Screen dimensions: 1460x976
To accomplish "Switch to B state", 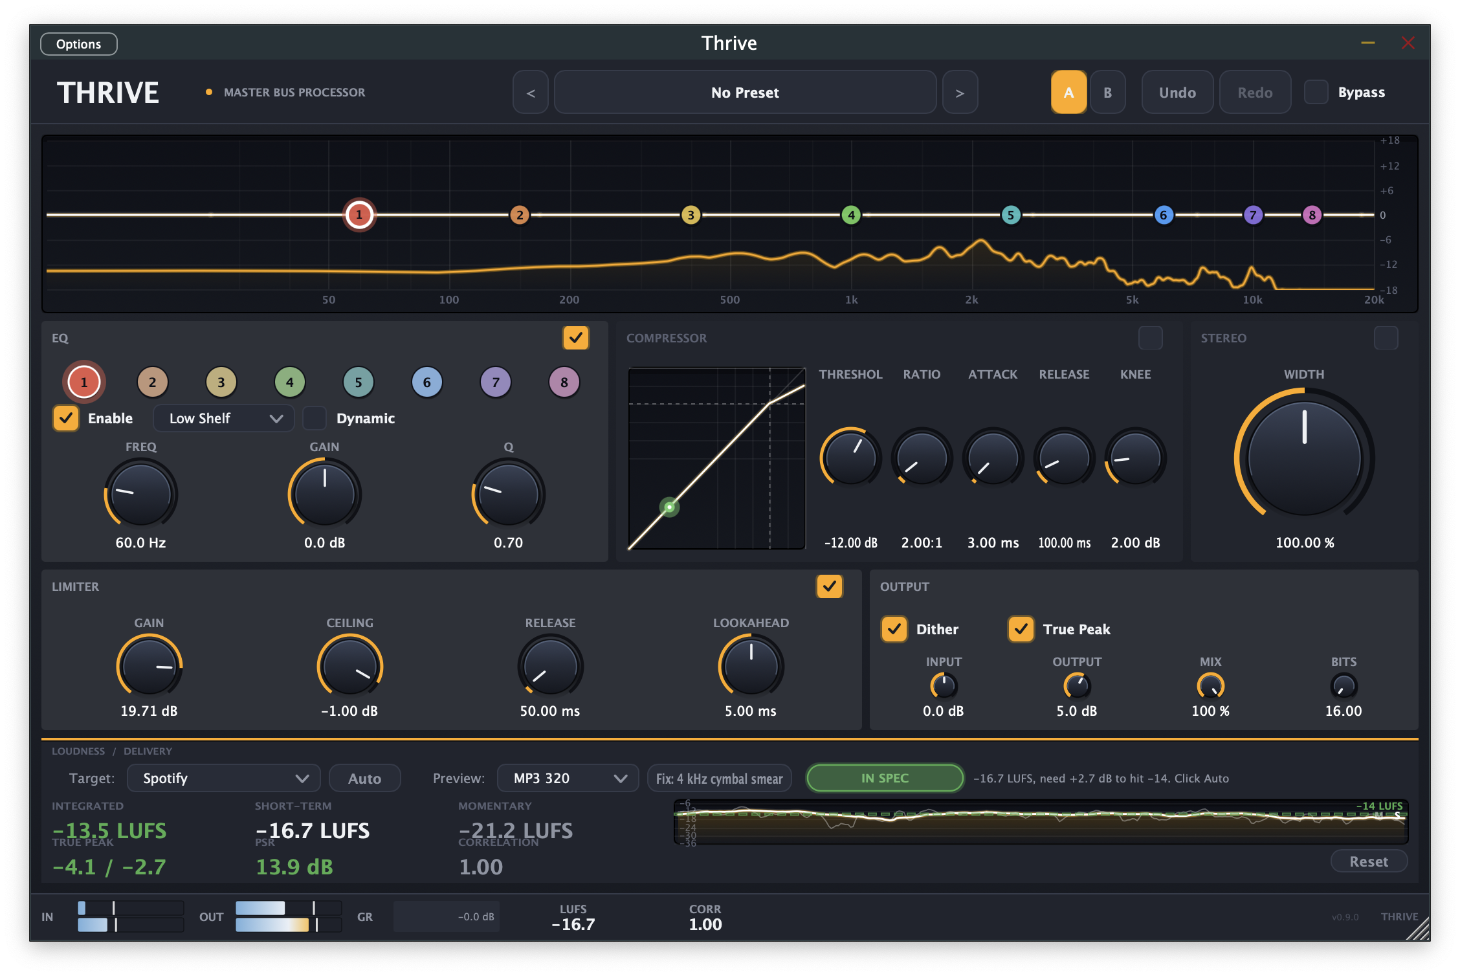I will pos(1108,93).
